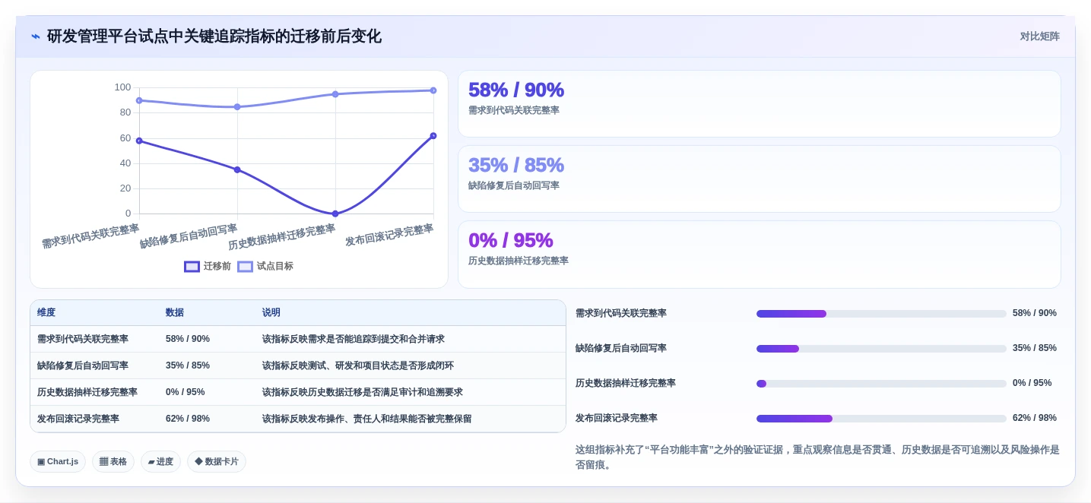Image resolution: width=1091 pixels, height=503 pixels.
Task: Select table row 缺陷修复后自动回写率
Action: pos(298,366)
